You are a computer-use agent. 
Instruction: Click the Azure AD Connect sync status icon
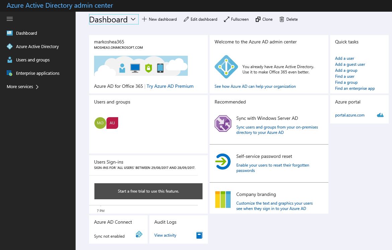point(139,234)
